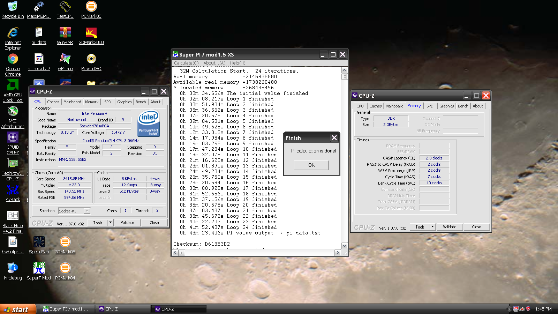This screenshot has width=558, height=314.
Task: Open the hwbotpri desktop icon
Action: (x=13, y=246)
